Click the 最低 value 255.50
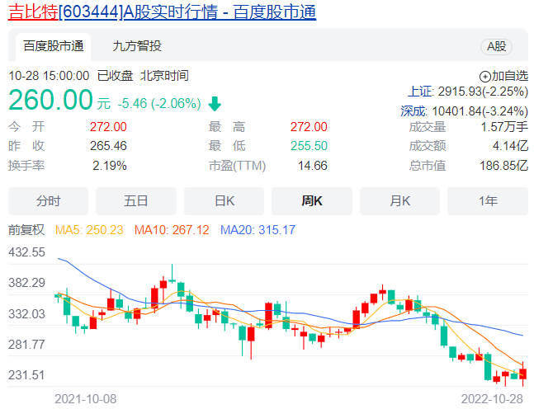The height and width of the screenshot is (409, 534). [309, 146]
